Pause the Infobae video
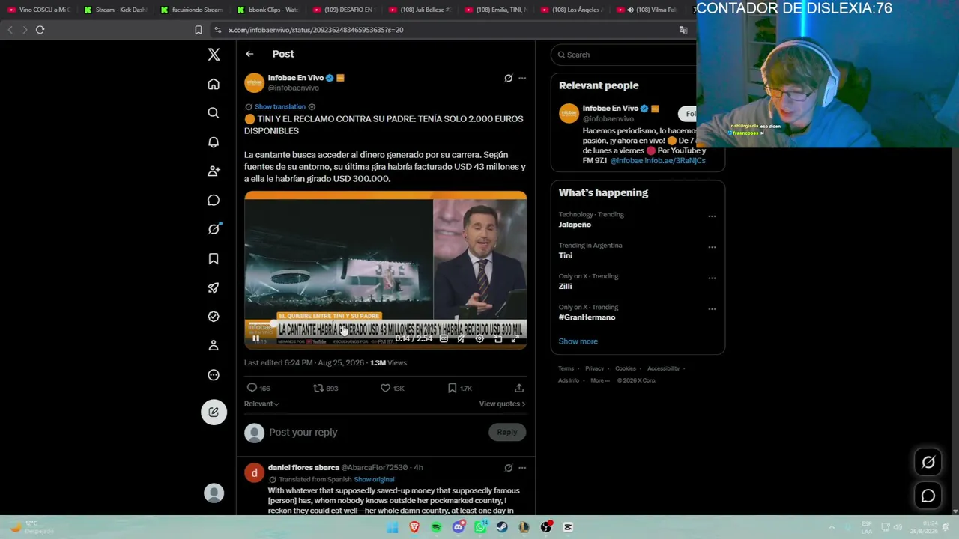Viewport: 959px width, 539px height. [255, 339]
